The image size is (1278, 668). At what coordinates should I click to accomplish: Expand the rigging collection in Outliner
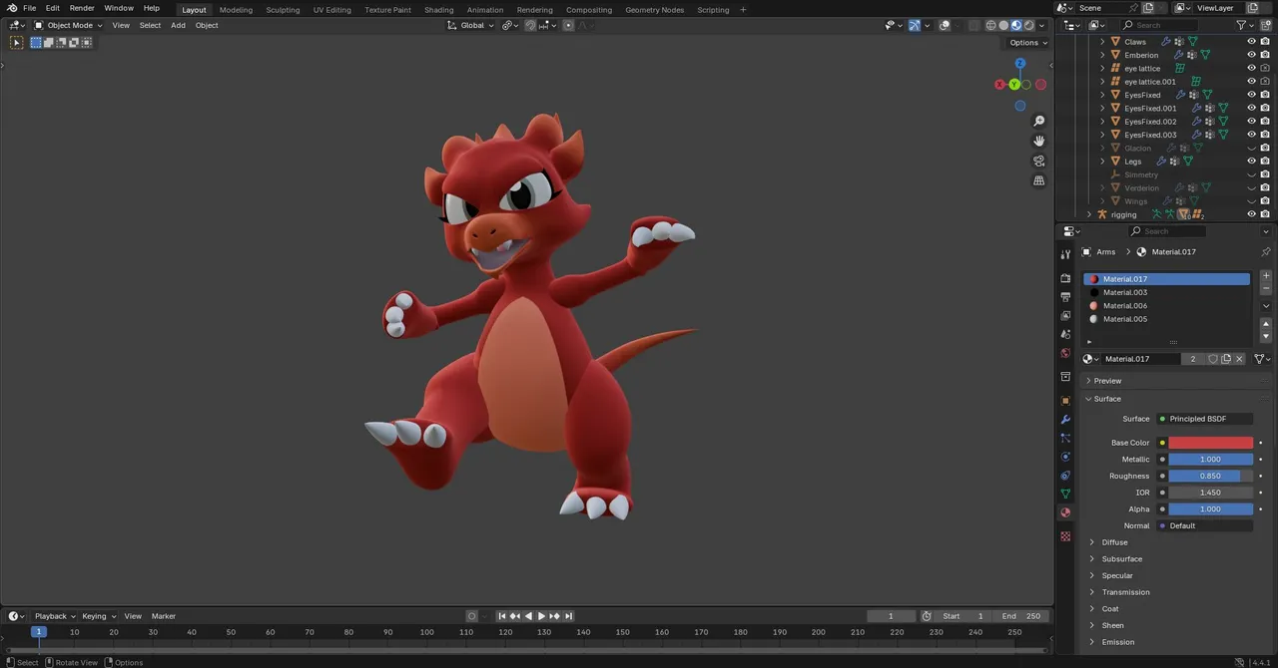point(1089,214)
